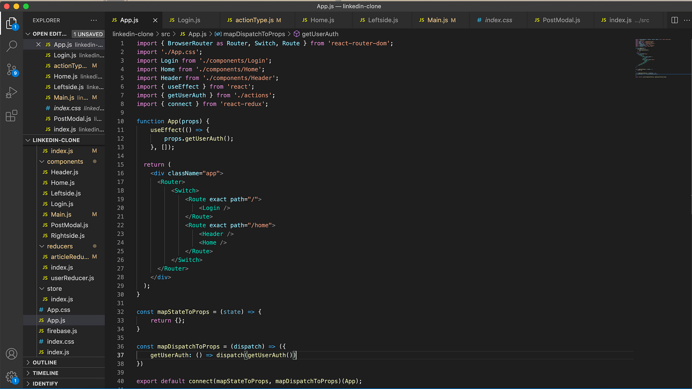Screen dimensions: 692x389
Task: Click the 1 UNSAVED badge
Action: [88, 34]
